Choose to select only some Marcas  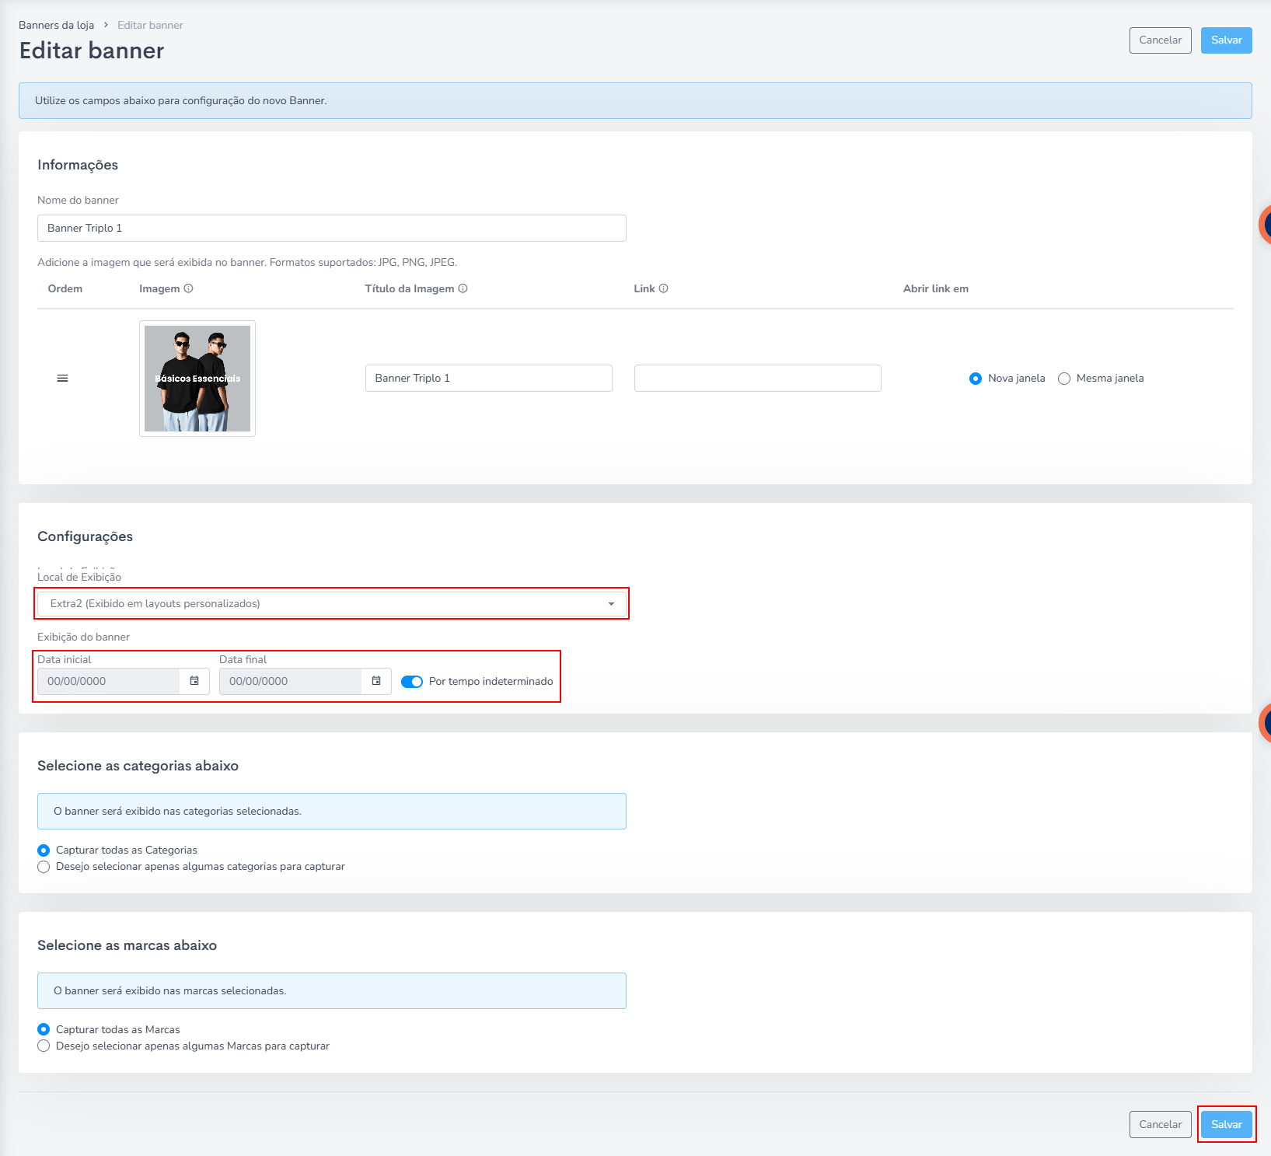click(44, 1046)
